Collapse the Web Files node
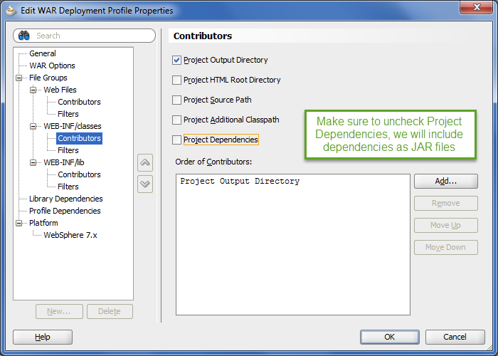Screen dimensions: 498x356 [x=33, y=90]
